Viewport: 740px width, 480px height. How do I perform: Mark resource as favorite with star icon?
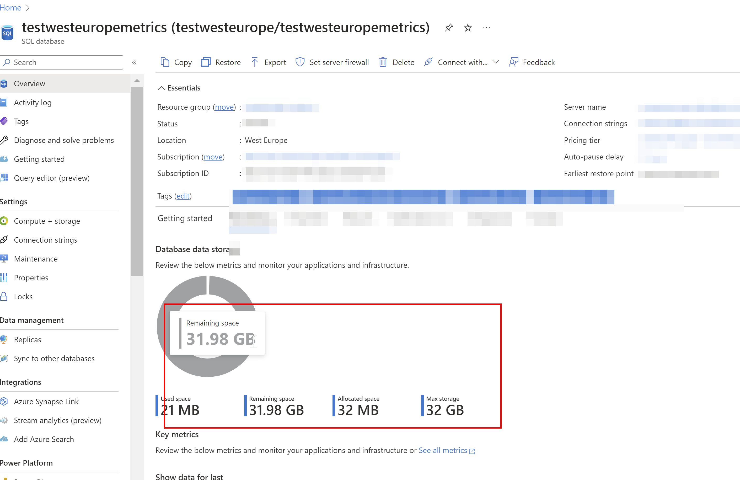pyautogui.click(x=467, y=28)
